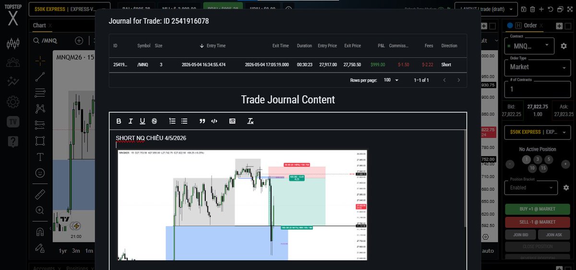Open settings gear in left sidebar
The width and height of the screenshot is (576, 270).
tap(13, 102)
